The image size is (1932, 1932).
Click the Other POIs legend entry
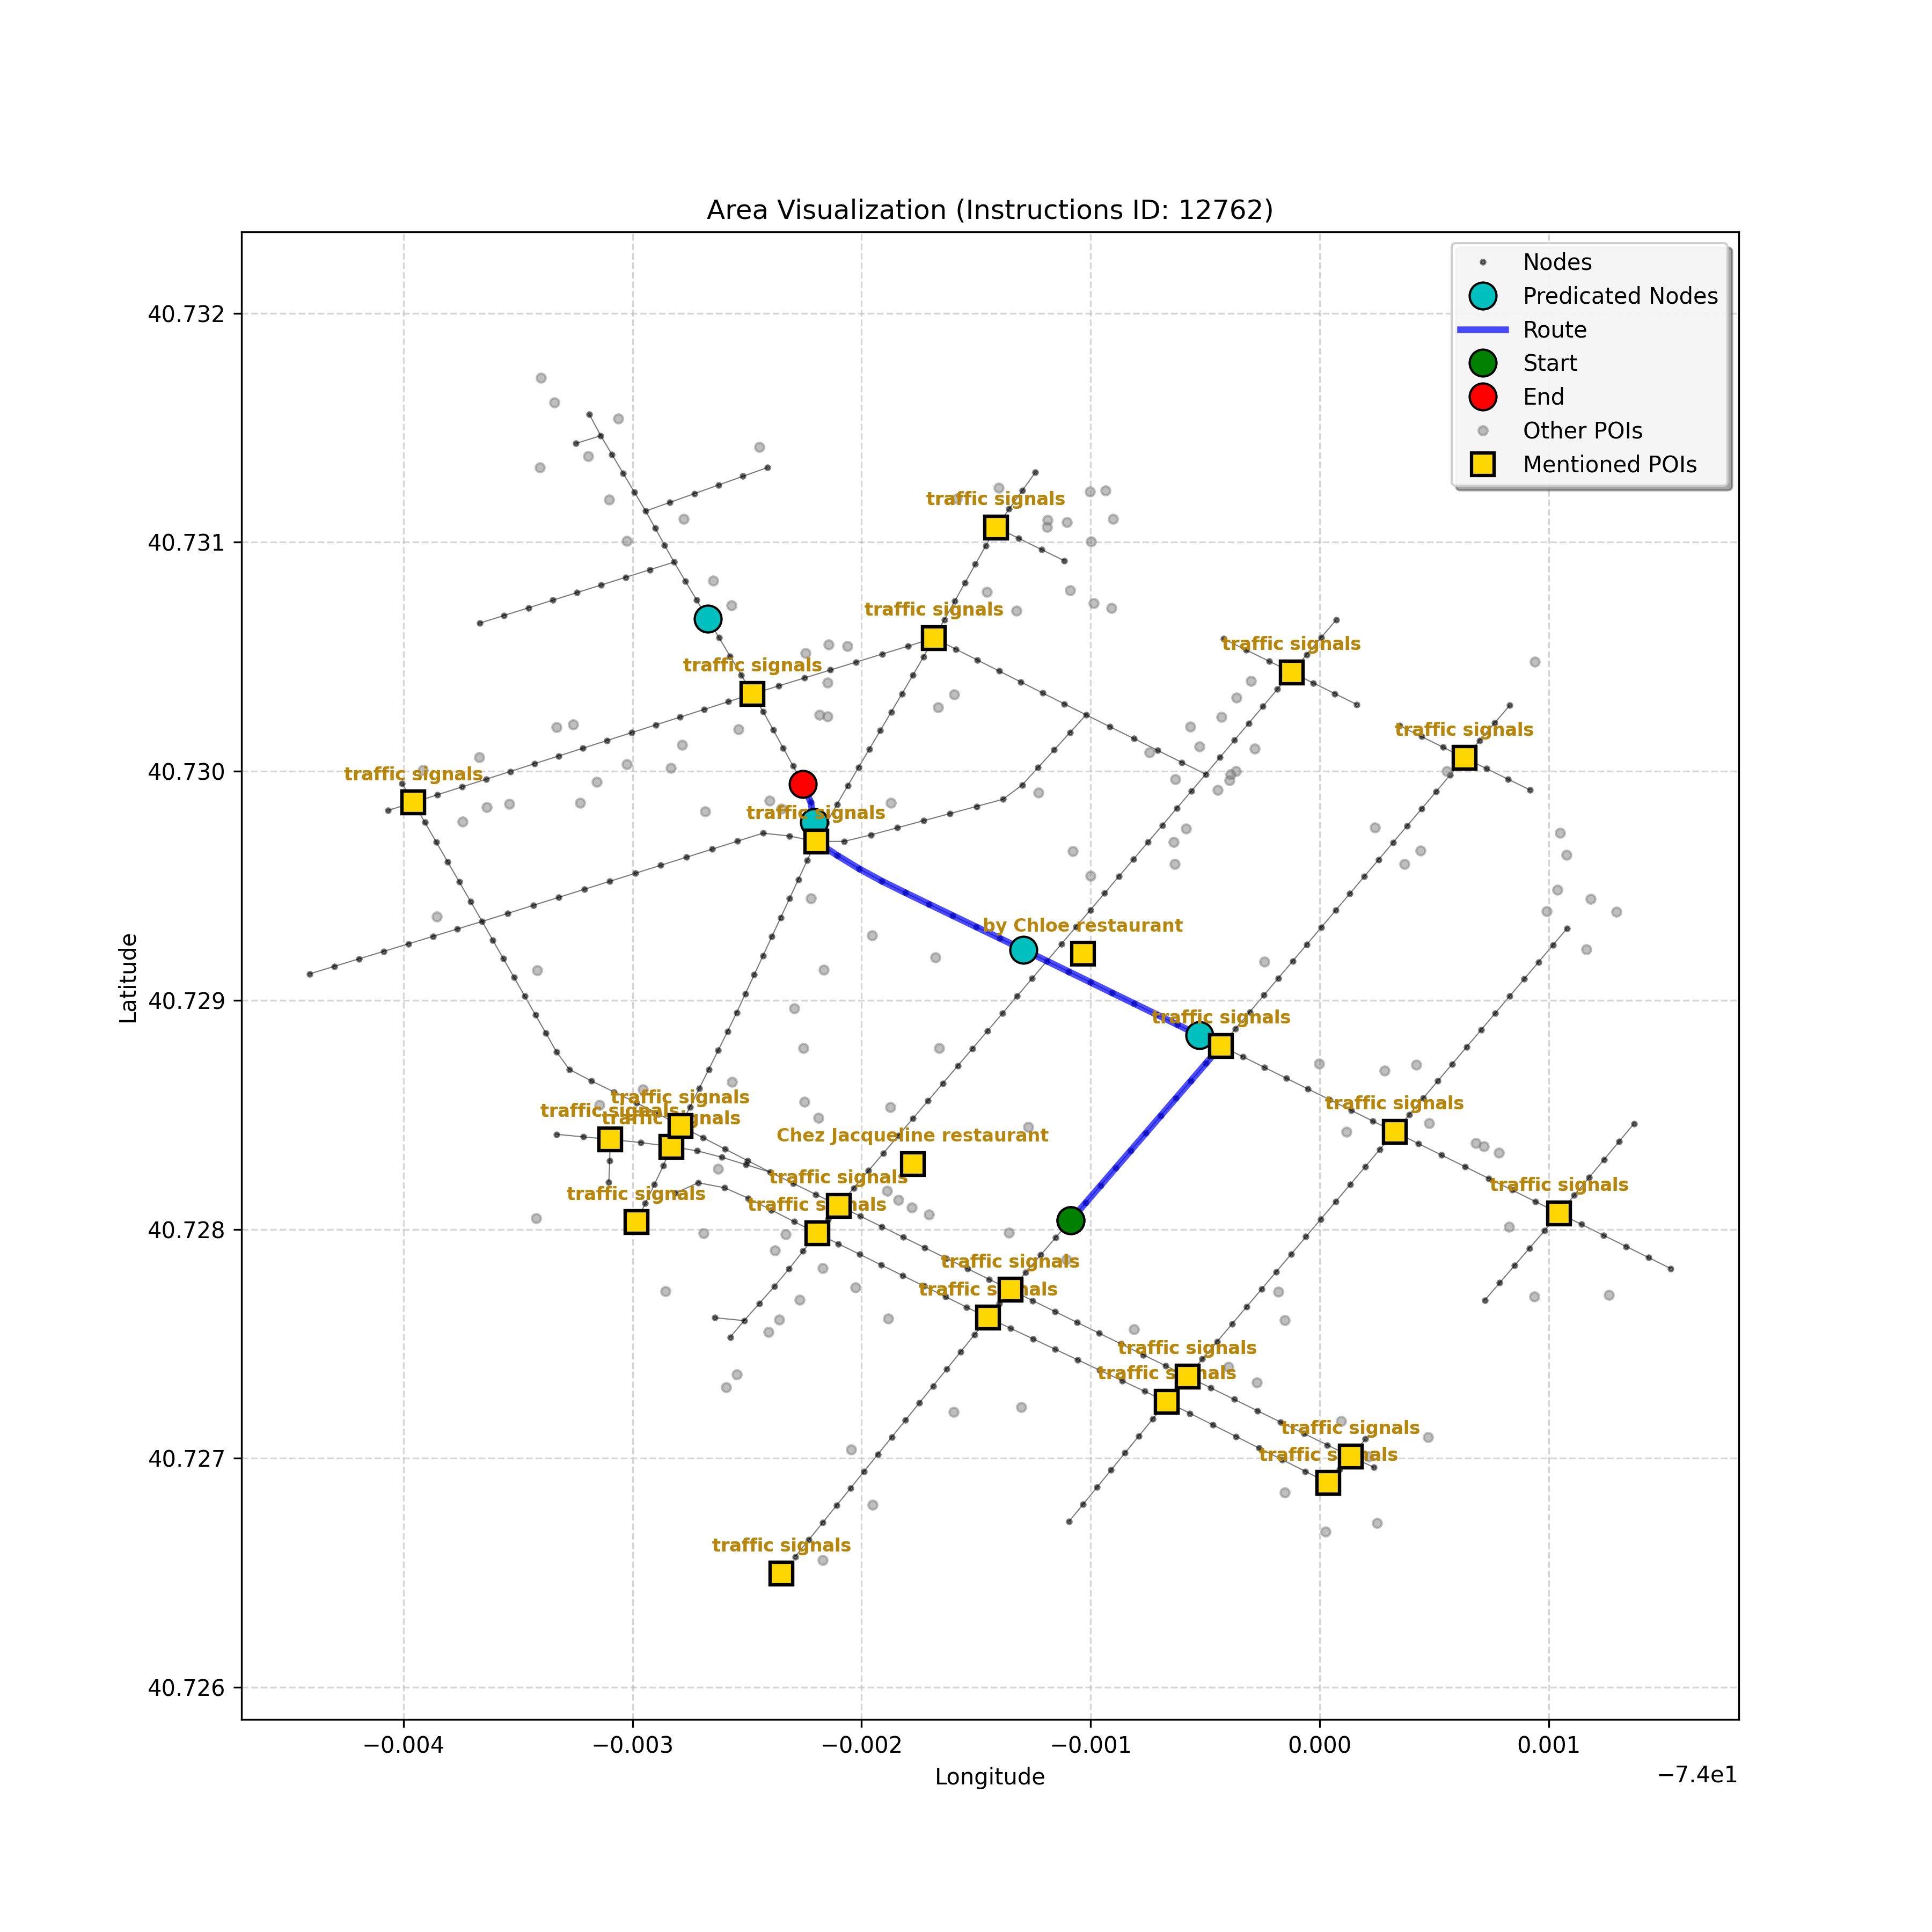[x=1582, y=431]
